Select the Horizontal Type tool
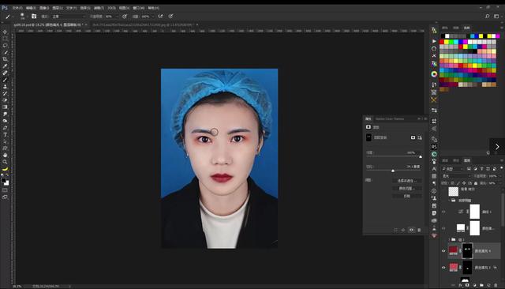Screen dimensions: 505x289 point(5,135)
